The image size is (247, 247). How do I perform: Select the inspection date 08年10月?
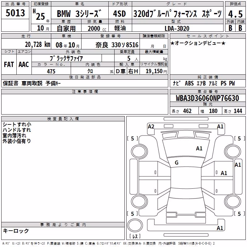[68, 45]
